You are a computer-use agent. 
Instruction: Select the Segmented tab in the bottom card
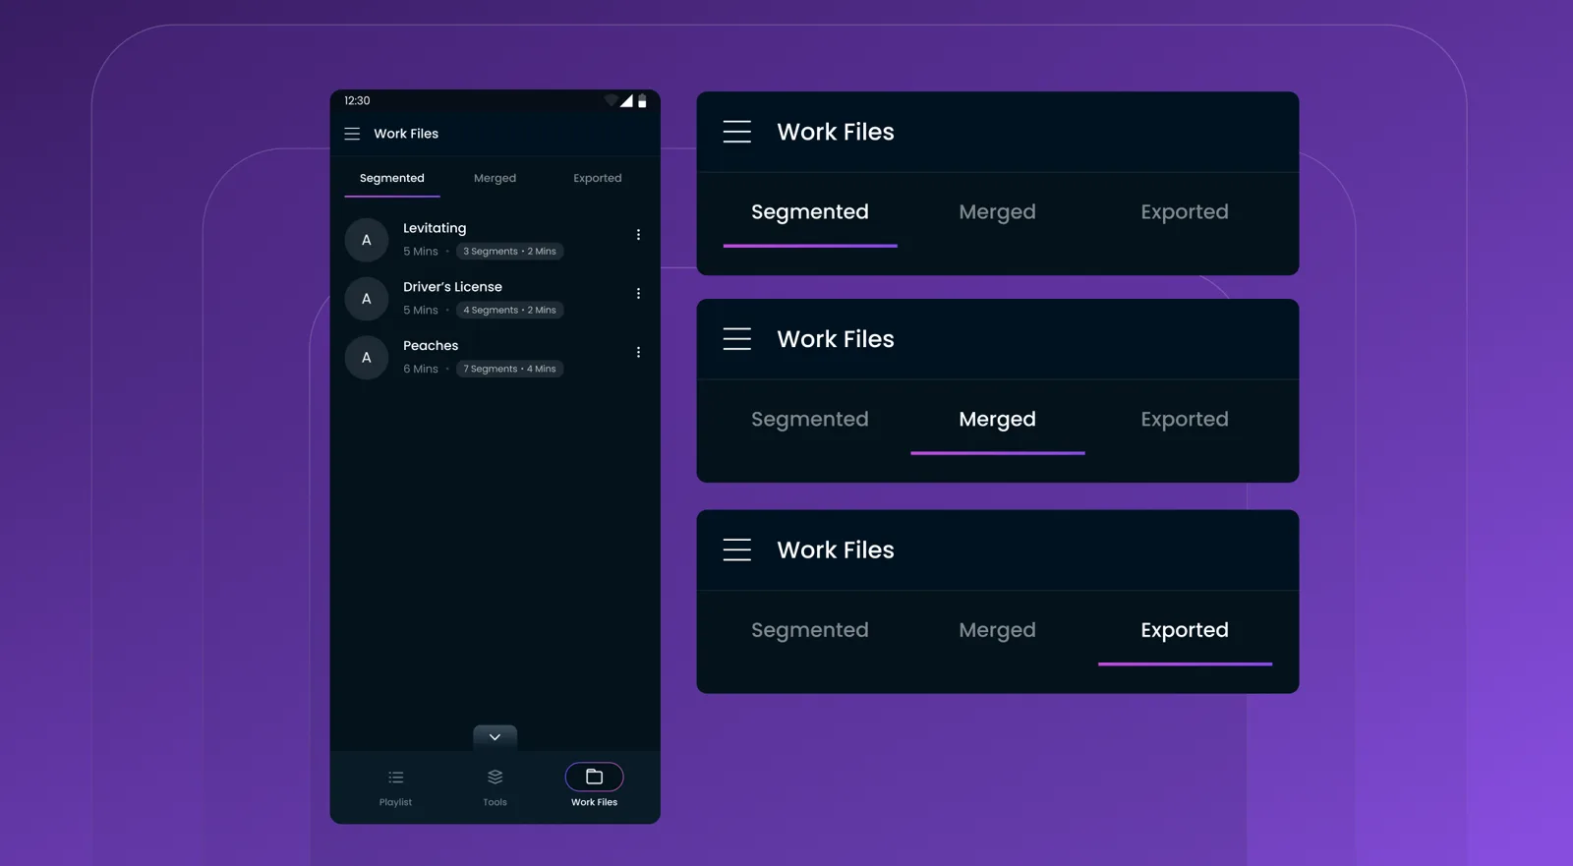pyautogui.click(x=810, y=630)
